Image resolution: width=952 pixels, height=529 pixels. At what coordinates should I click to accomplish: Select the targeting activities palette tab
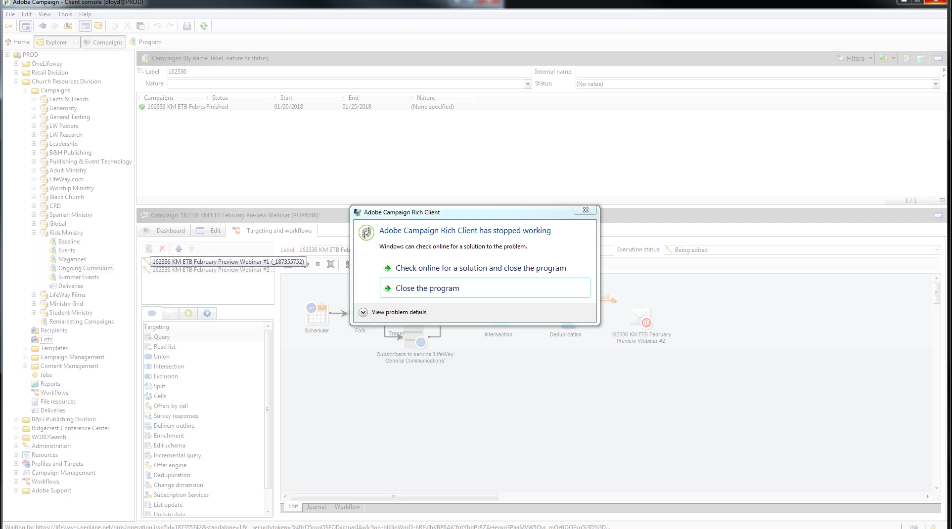point(152,313)
